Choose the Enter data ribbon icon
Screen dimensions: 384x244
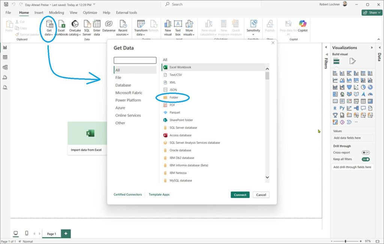(97, 28)
